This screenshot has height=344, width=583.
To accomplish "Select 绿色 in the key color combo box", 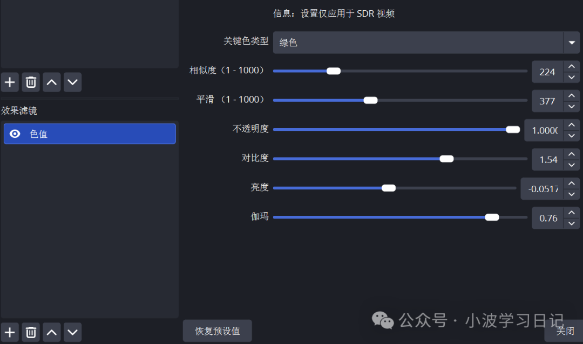I will point(378,43).
